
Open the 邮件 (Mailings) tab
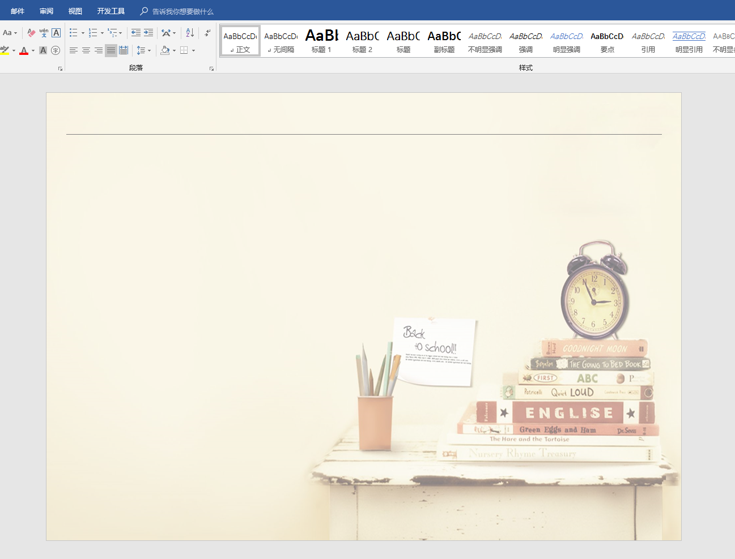point(18,11)
